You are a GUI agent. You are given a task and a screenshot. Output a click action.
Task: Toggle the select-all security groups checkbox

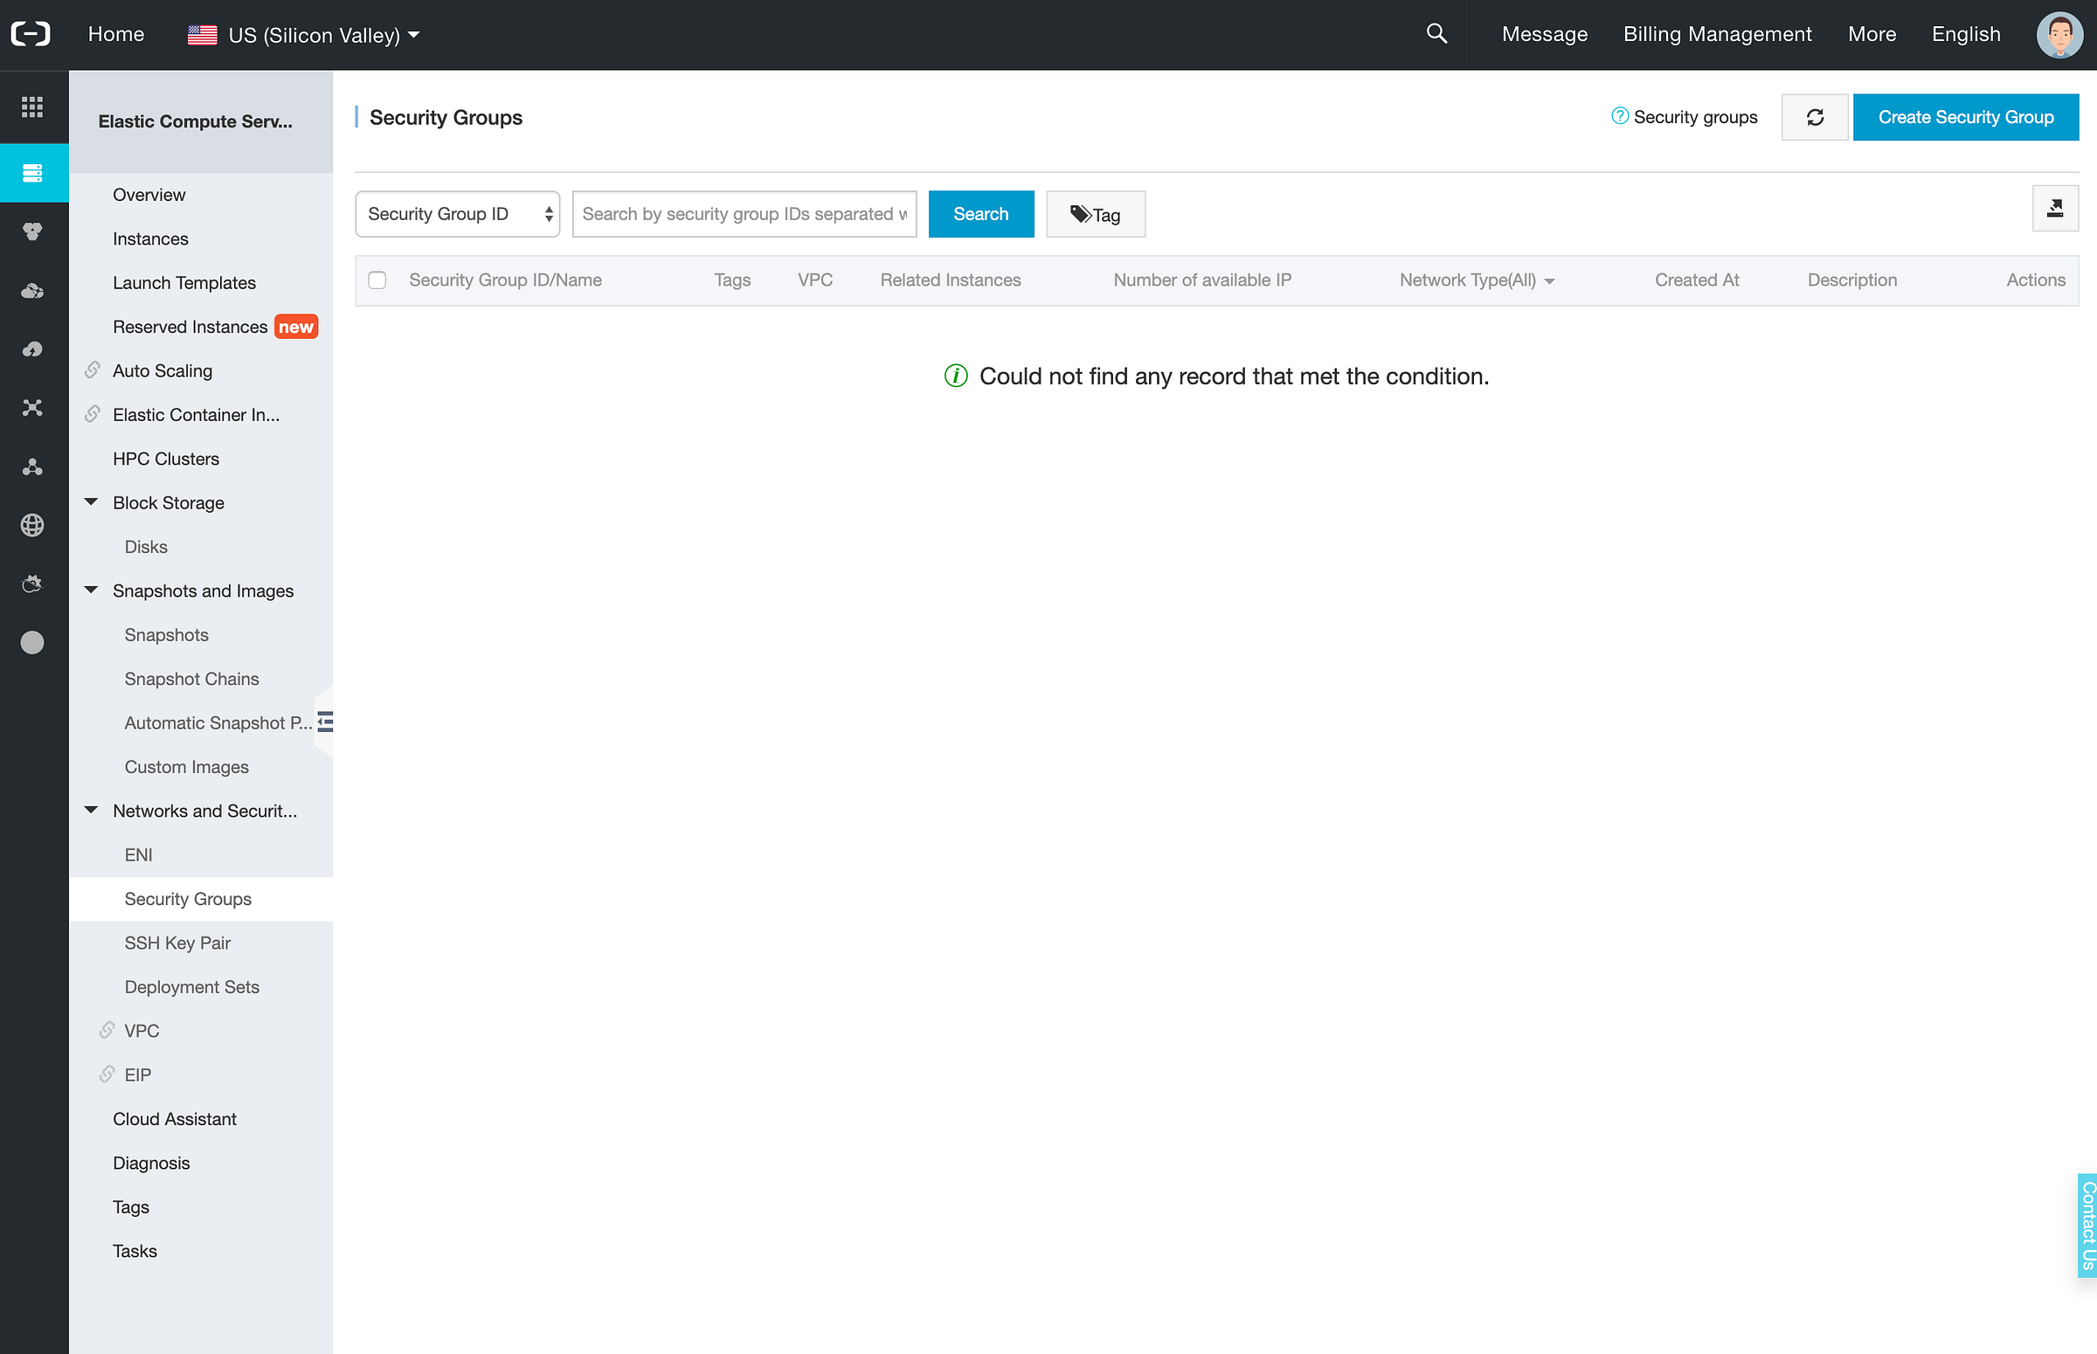(x=377, y=280)
